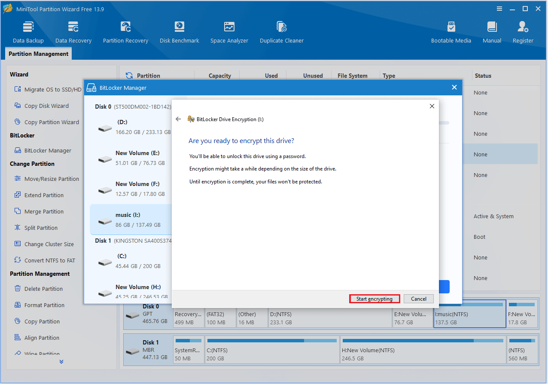The width and height of the screenshot is (548, 384).
Task: Choose Merge Partition
Action: [39, 211]
